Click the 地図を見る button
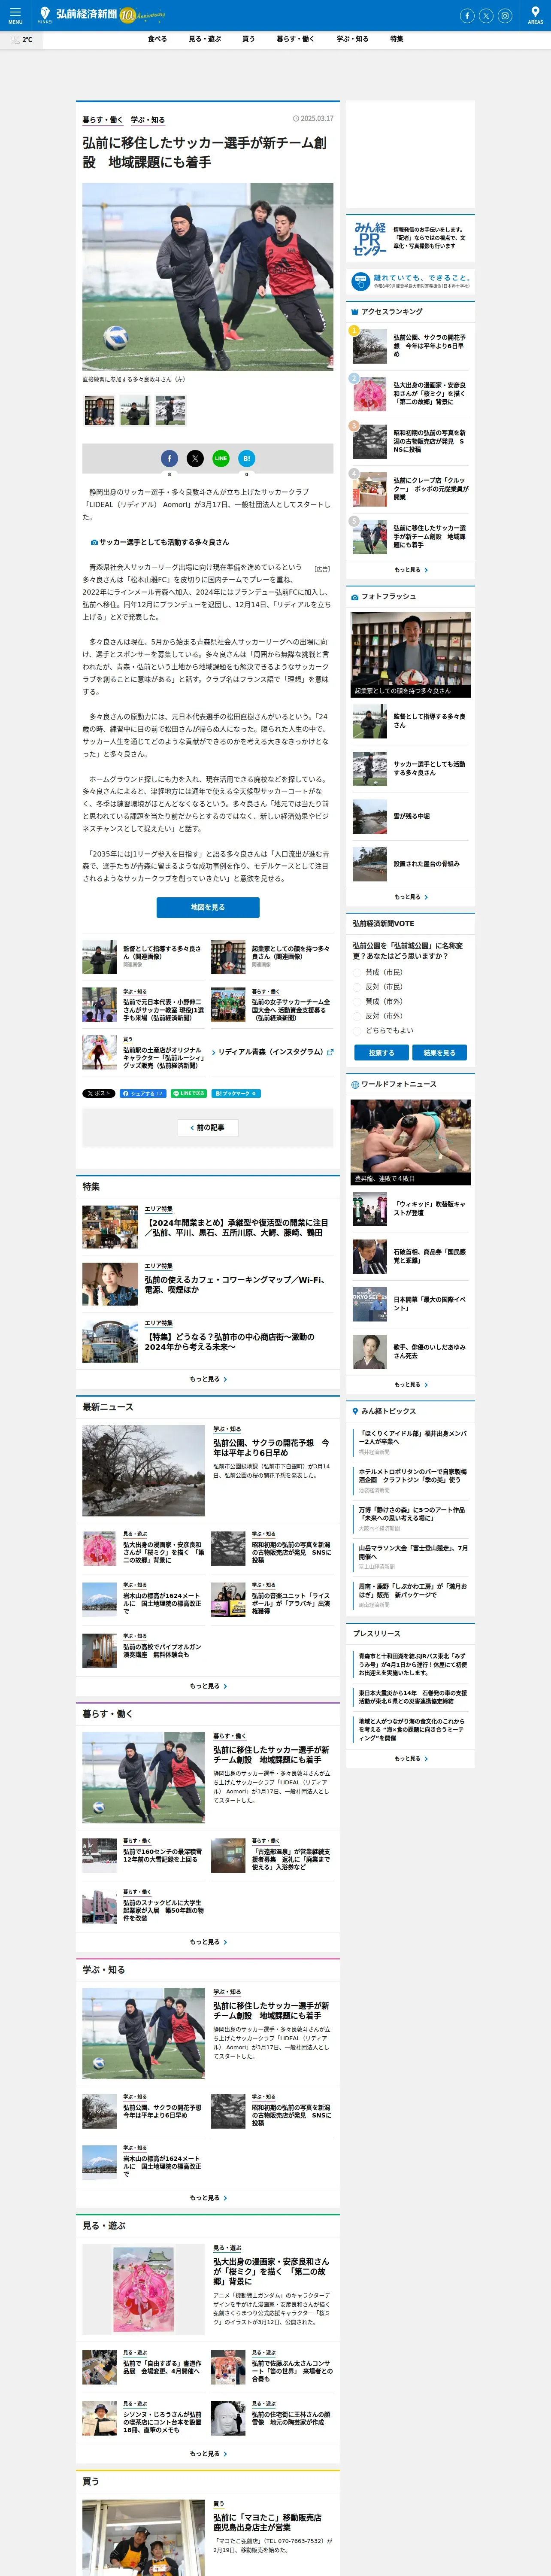 pos(208,907)
